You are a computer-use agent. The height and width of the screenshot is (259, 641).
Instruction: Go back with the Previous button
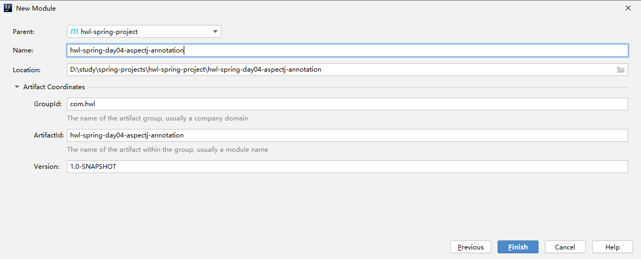471,247
